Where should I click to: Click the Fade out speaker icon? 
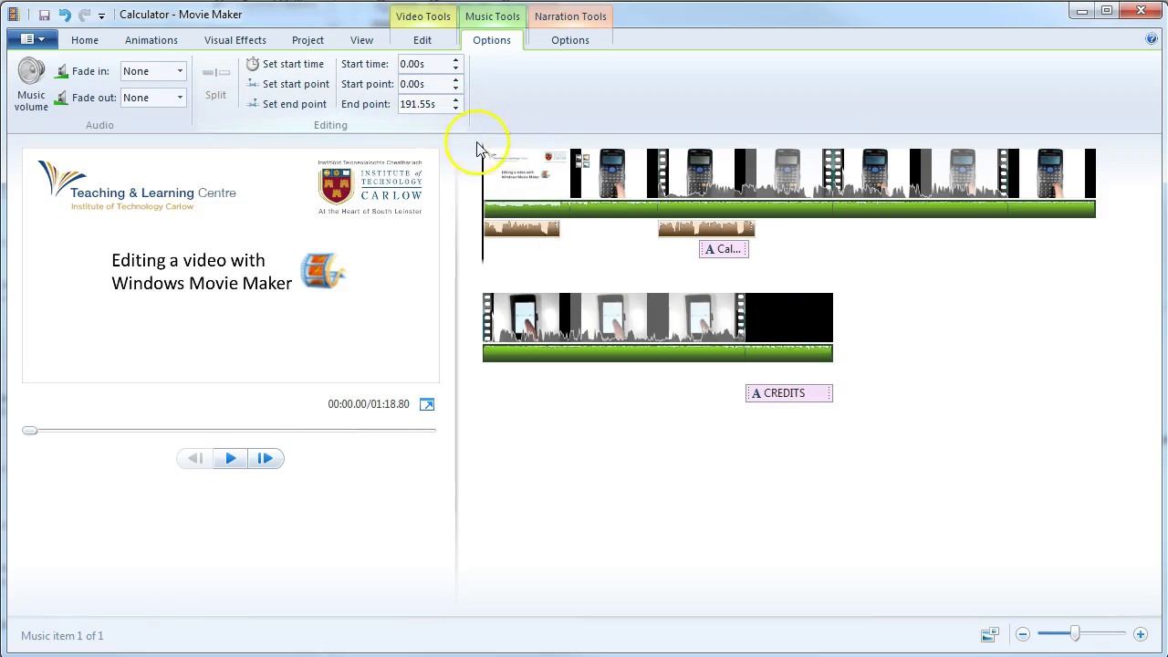(x=62, y=98)
